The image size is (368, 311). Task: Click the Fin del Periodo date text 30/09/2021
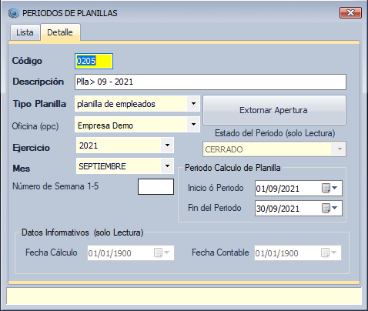click(x=278, y=209)
